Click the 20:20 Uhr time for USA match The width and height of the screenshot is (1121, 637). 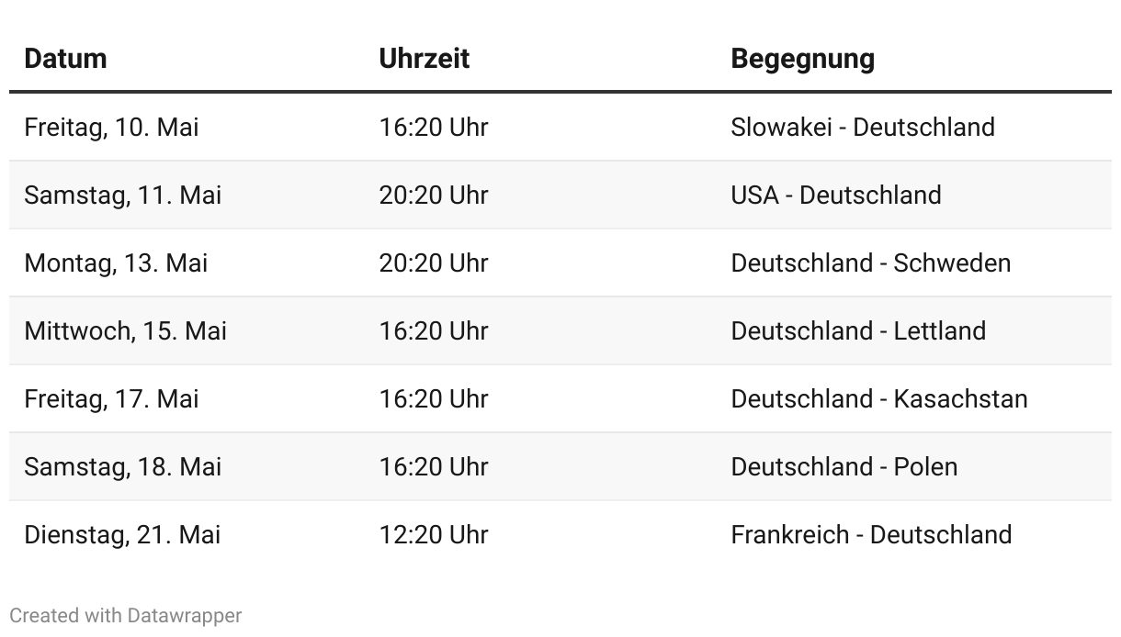click(x=433, y=195)
